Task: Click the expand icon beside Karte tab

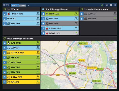Action: (28, 6)
